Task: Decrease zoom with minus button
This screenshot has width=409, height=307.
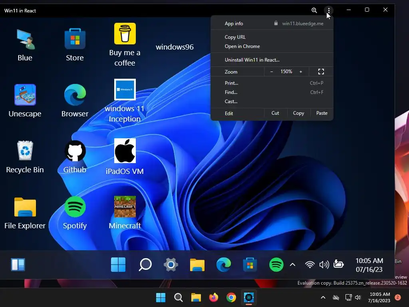Action: (x=272, y=72)
